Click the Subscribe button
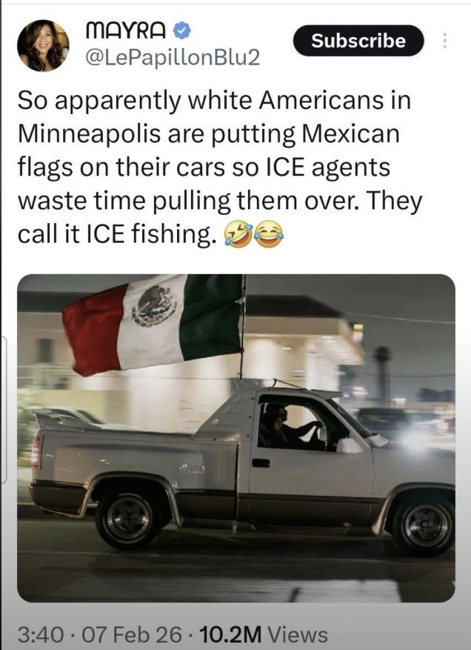This screenshot has height=650, width=471. coord(358,41)
